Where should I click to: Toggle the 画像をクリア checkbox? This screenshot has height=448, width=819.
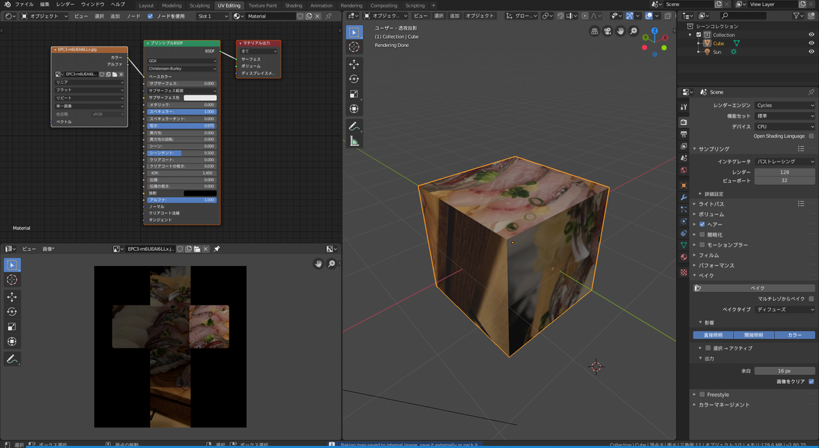pos(811,381)
